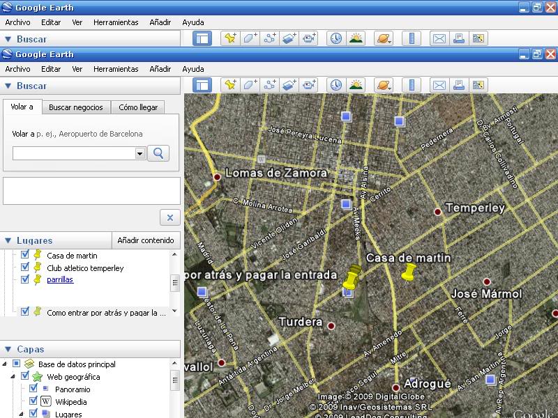Expand Lugares layer tree node
558x418 pixels.
pos(22,414)
